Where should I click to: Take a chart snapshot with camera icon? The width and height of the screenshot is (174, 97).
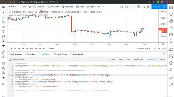(149, 7)
